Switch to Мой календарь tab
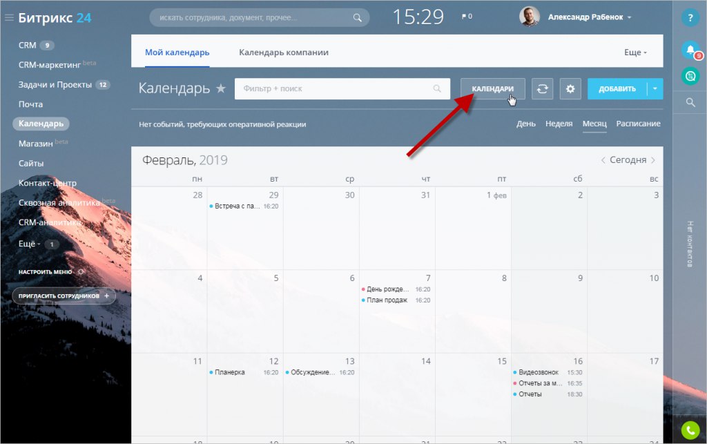This screenshot has width=707, height=444. [177, 52]
